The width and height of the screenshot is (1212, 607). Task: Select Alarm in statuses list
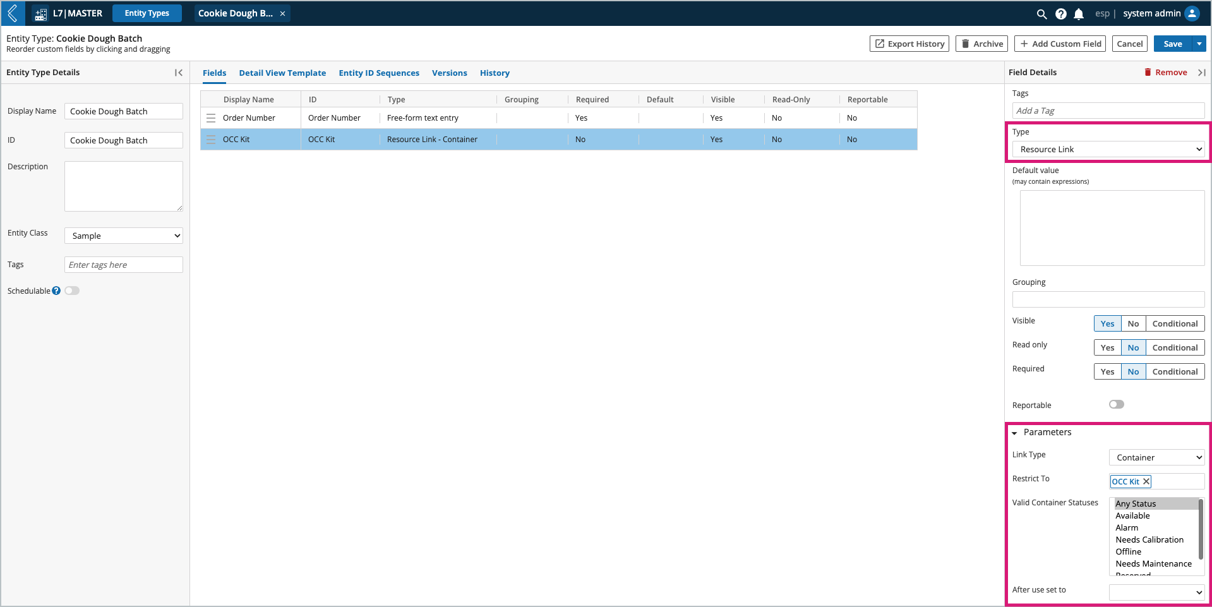coord(1156,527)
